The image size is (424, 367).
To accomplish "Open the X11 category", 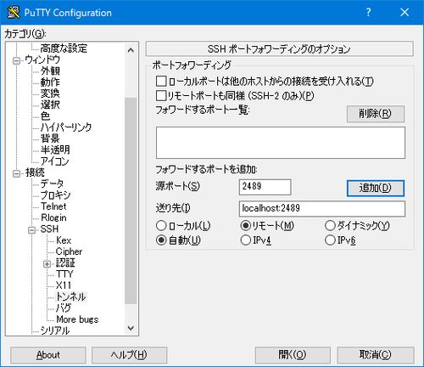I will click(x=64, y=285).
